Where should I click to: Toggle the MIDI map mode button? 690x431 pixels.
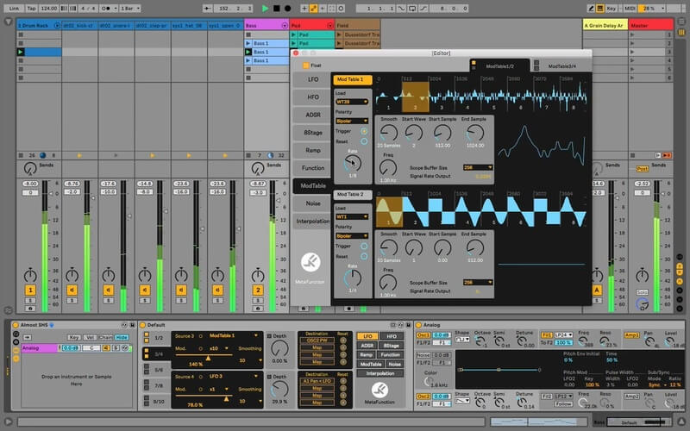click(630, 8)
